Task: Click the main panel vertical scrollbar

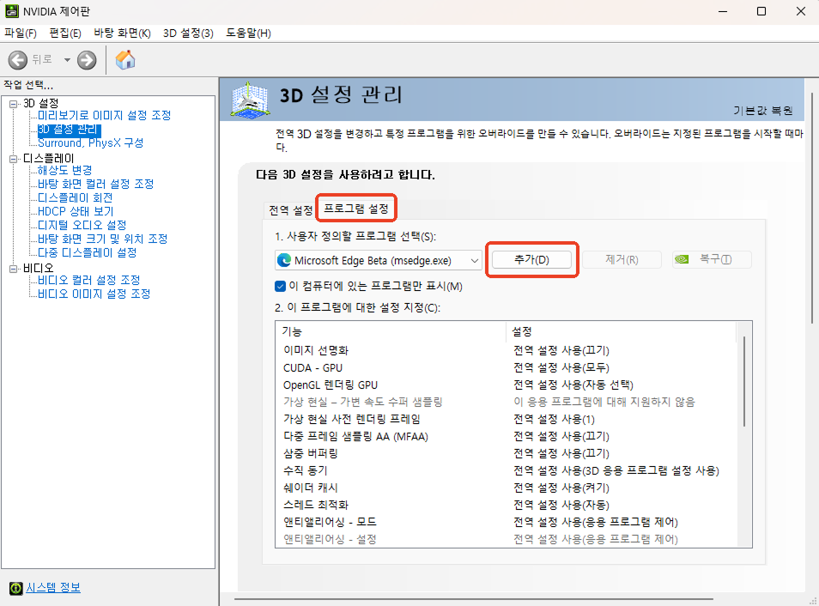Action: (x=812, y=209)
